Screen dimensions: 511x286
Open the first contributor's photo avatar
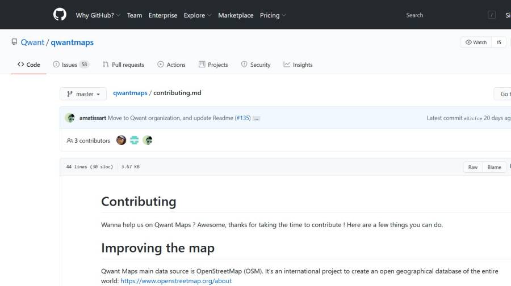(x=121, y=140)
